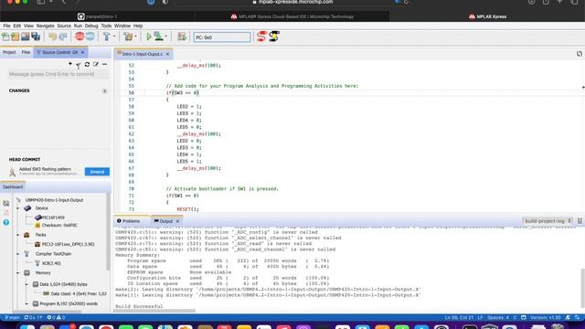
Task: Click the Output panel clear icon
Action: [x=580, y=221]
